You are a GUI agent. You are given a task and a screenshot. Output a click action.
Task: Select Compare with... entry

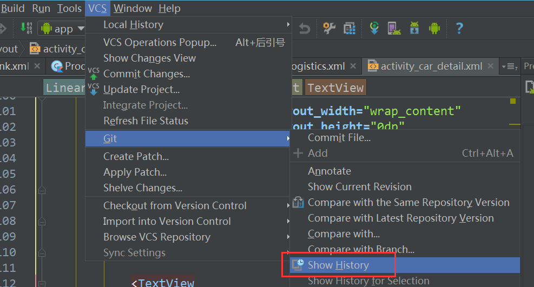pyautogui.click(x=405, y=233)
